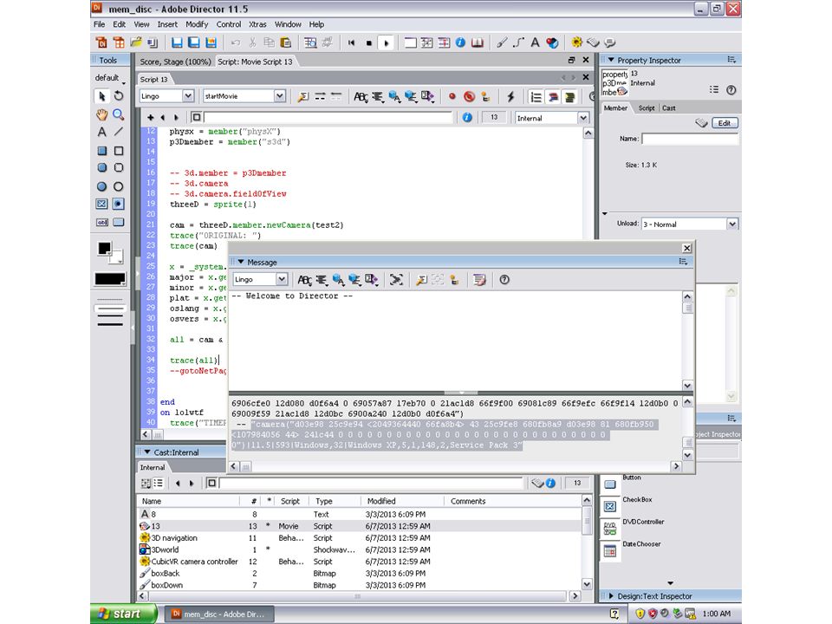The width and height of the screenshot is (832, 624).
Task: Toggle List View Mode in Property Inspector
Action: pos(714,89)
